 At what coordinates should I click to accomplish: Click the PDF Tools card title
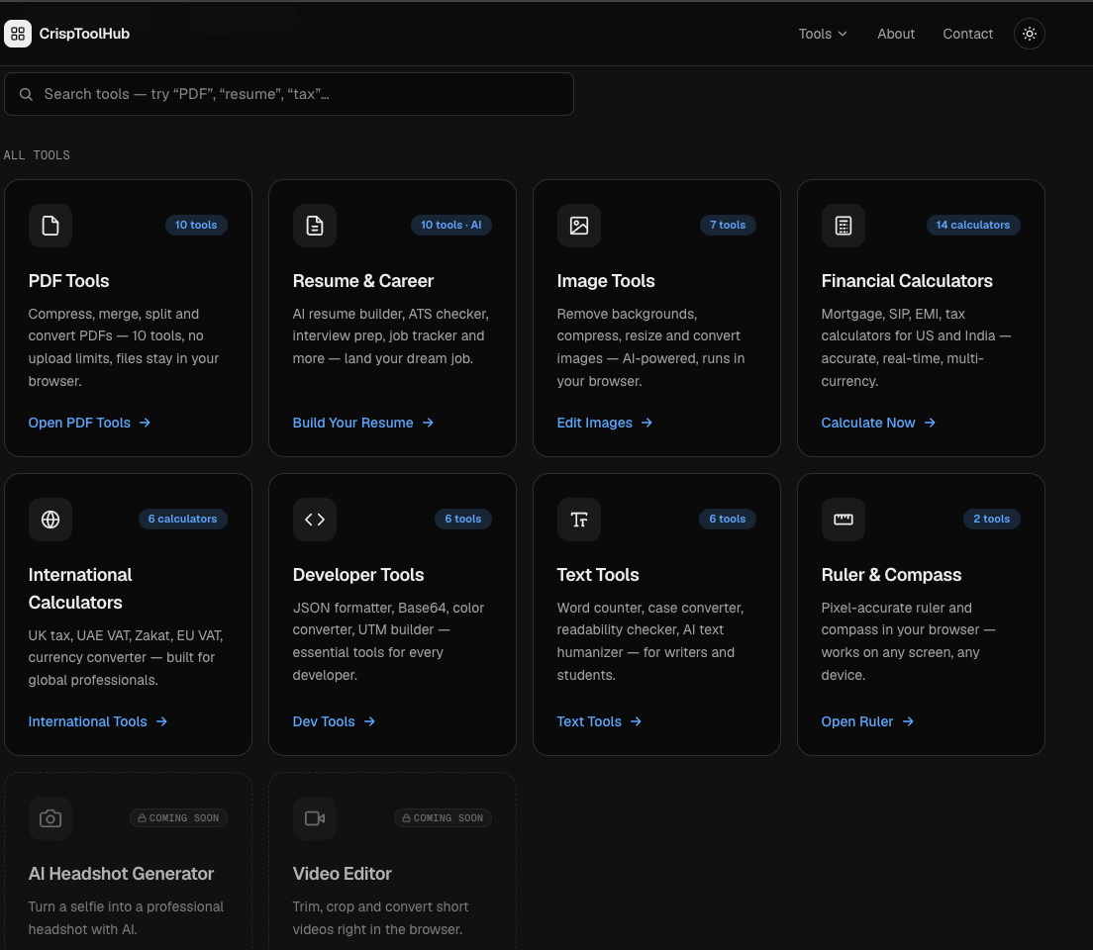(69, 281)
